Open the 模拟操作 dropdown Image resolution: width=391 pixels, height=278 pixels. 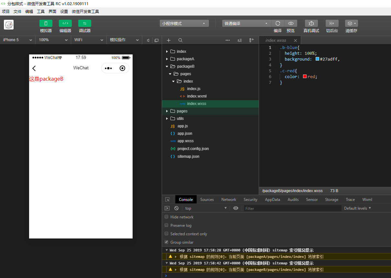(x=125, y=40)
